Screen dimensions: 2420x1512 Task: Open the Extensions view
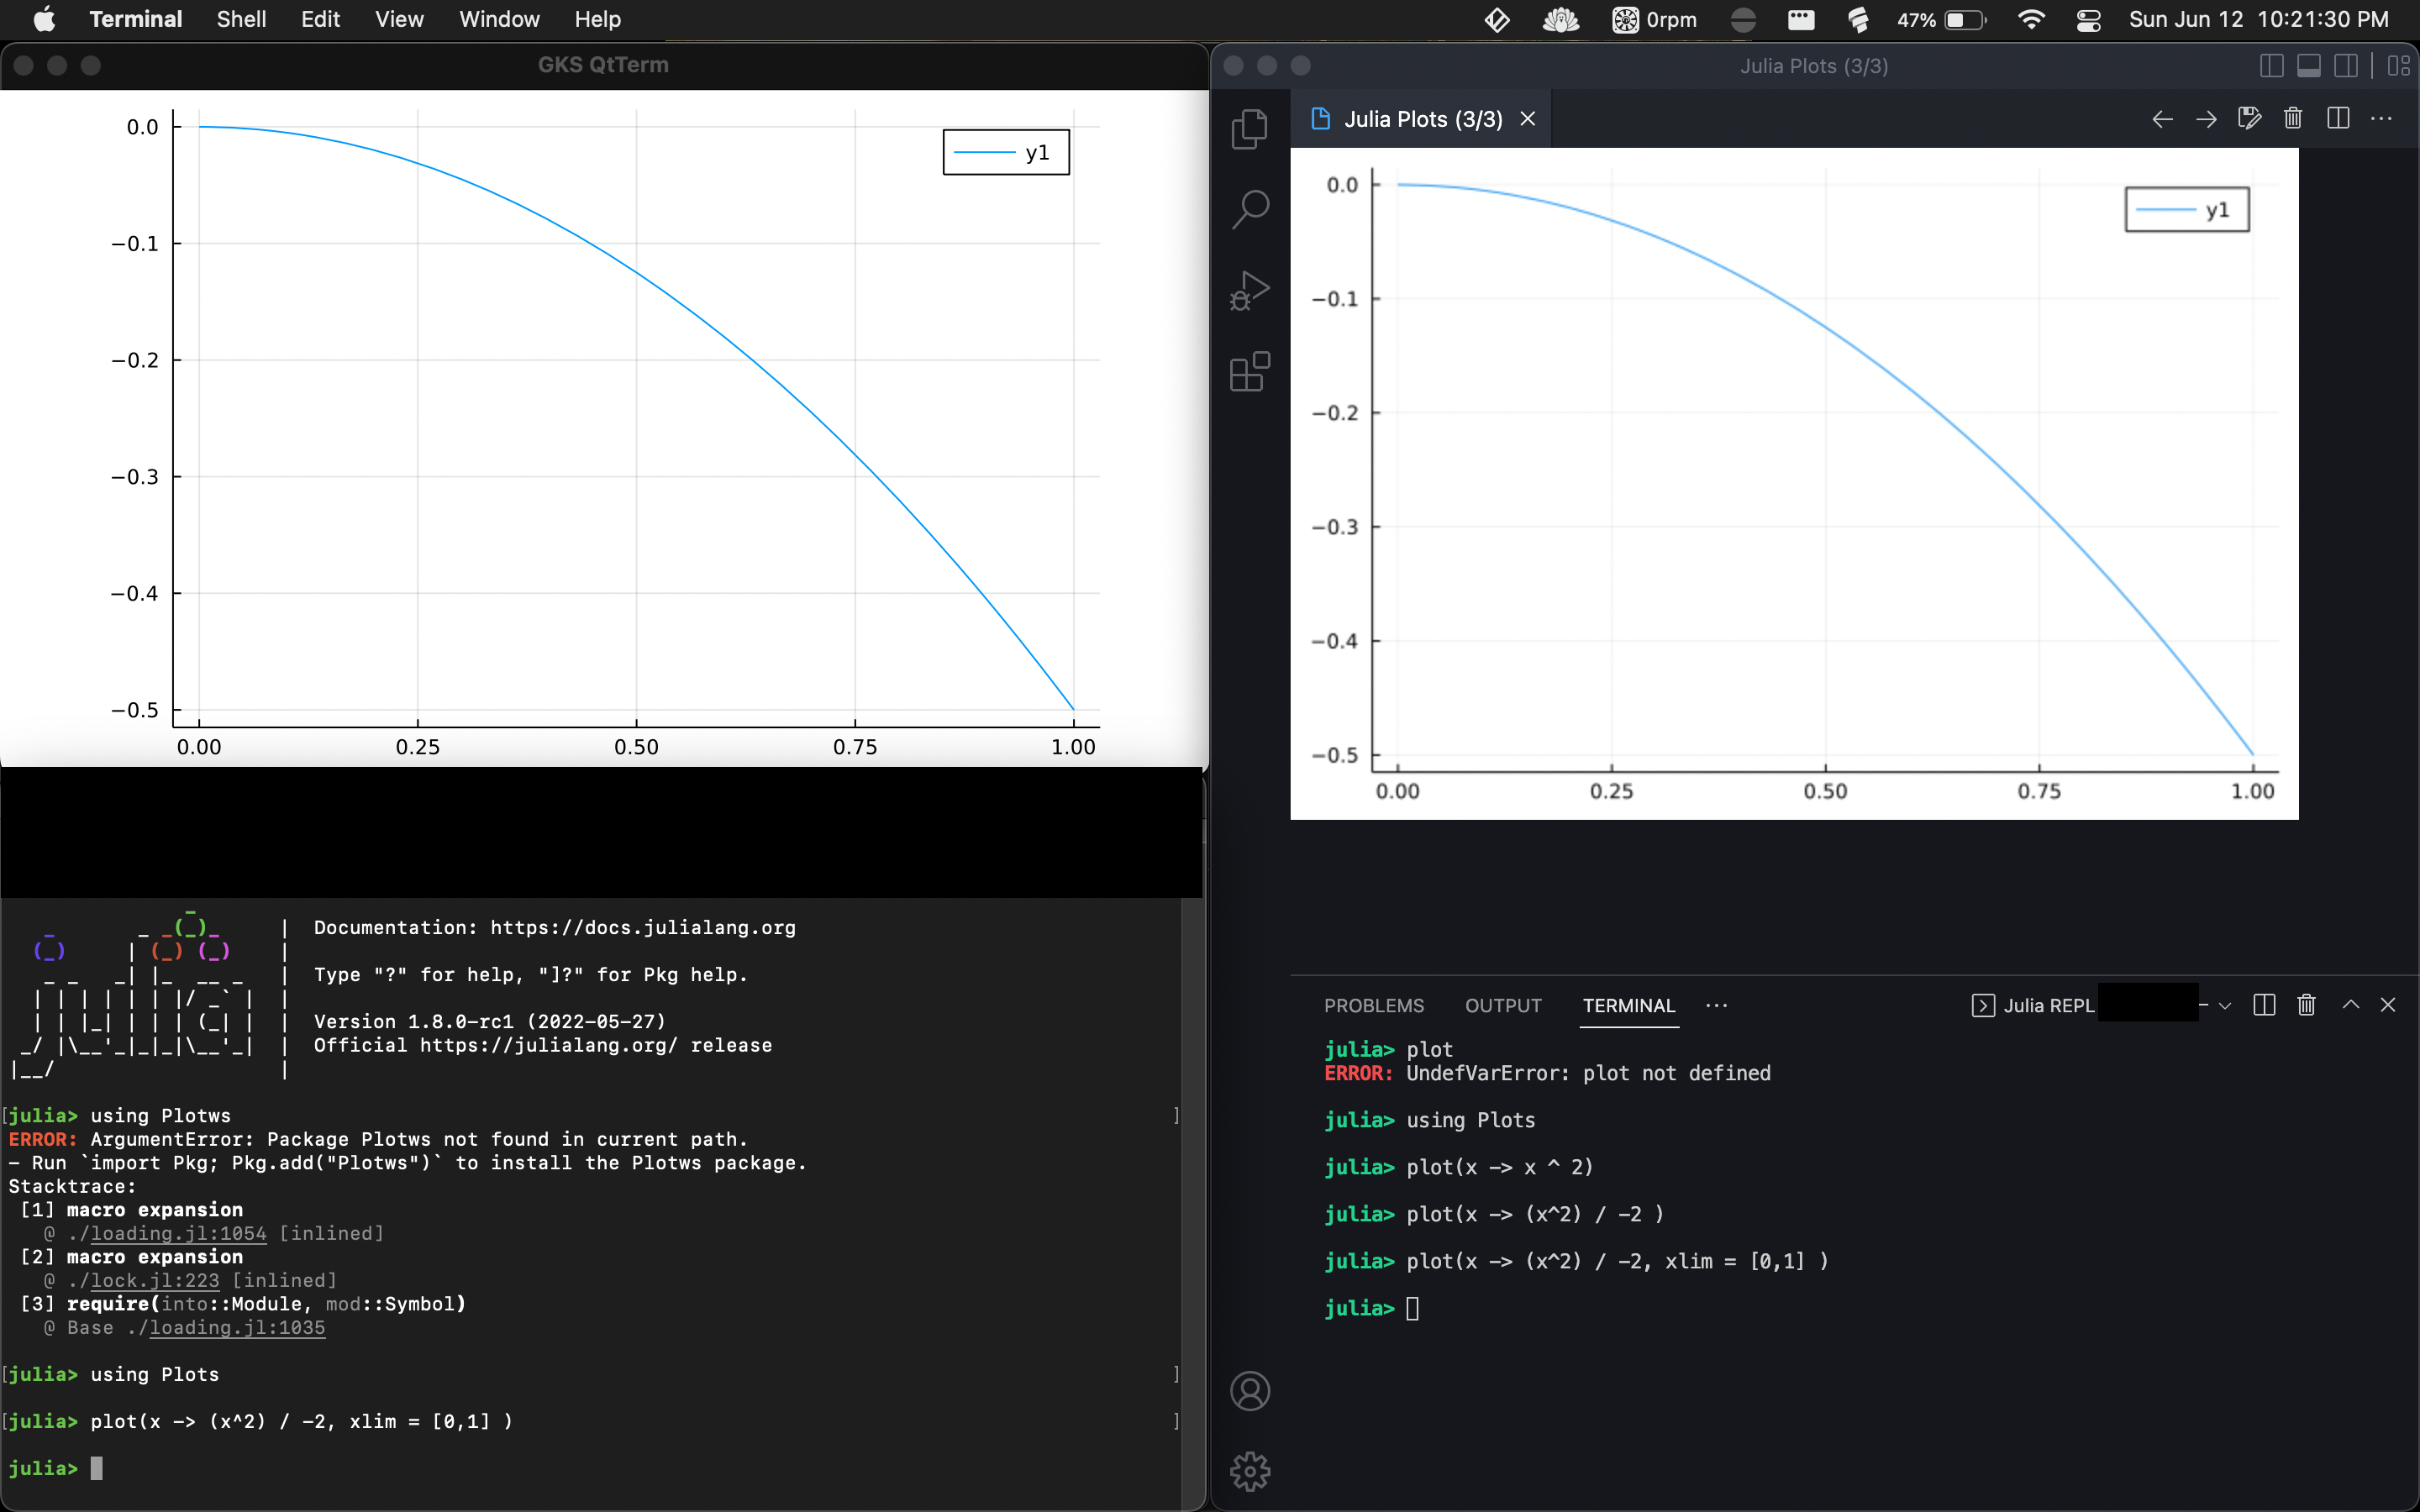pyautogui.click(x=1250, y=372)
